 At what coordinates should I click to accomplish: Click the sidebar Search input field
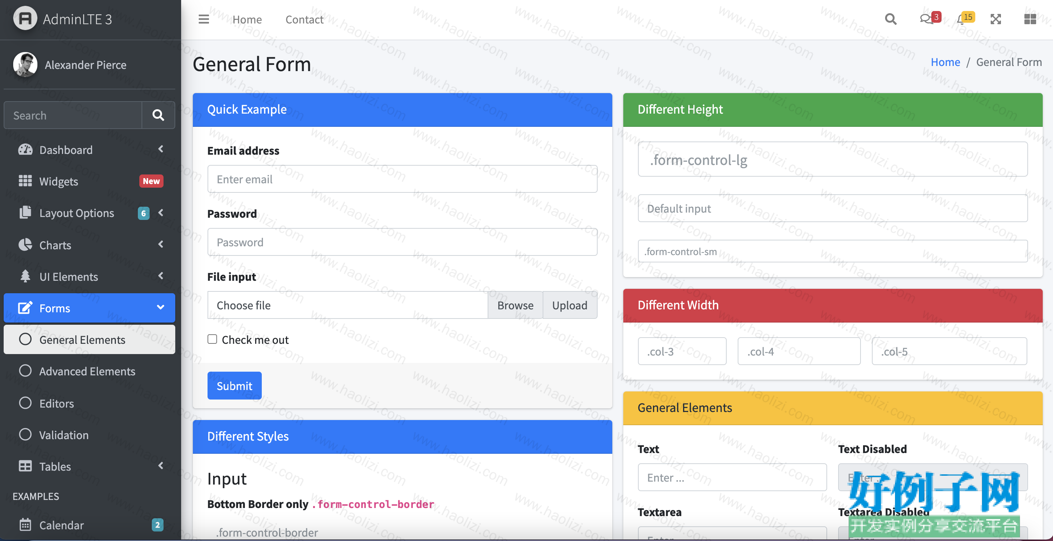[x=73, y=115]
